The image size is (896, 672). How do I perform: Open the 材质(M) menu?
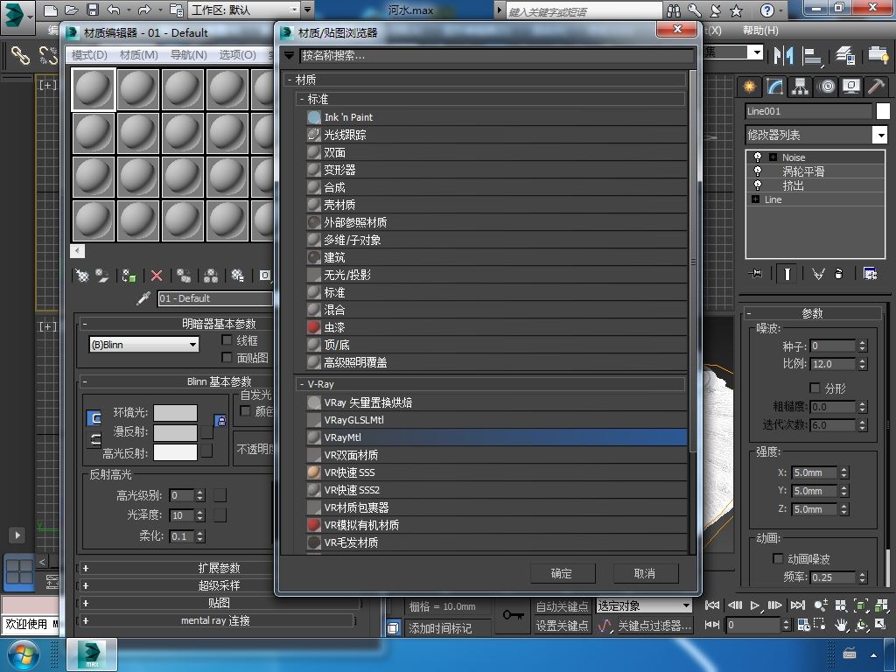139,55
